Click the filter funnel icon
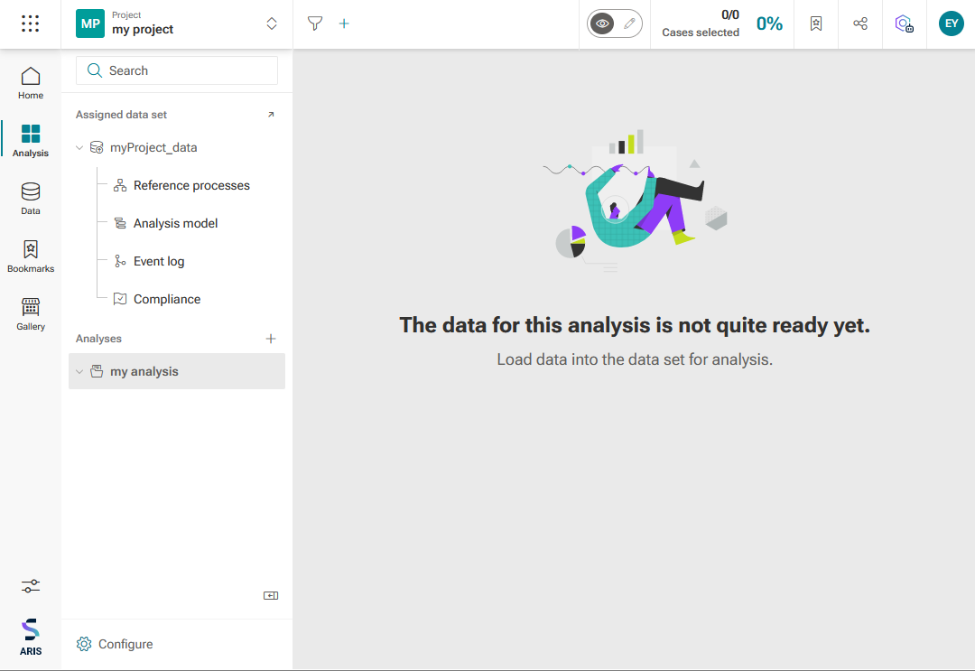Image resolution: width=975 pixels, height=671 pixels. coord(315,23)
